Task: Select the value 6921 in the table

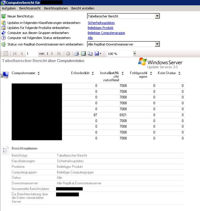Action: click(x=123, y=115)
